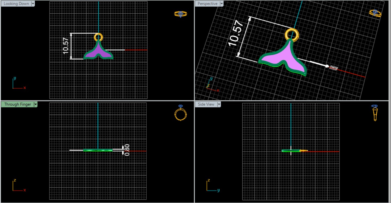Open the Looking Down viewport dropdown arrow

pos(33,4)
